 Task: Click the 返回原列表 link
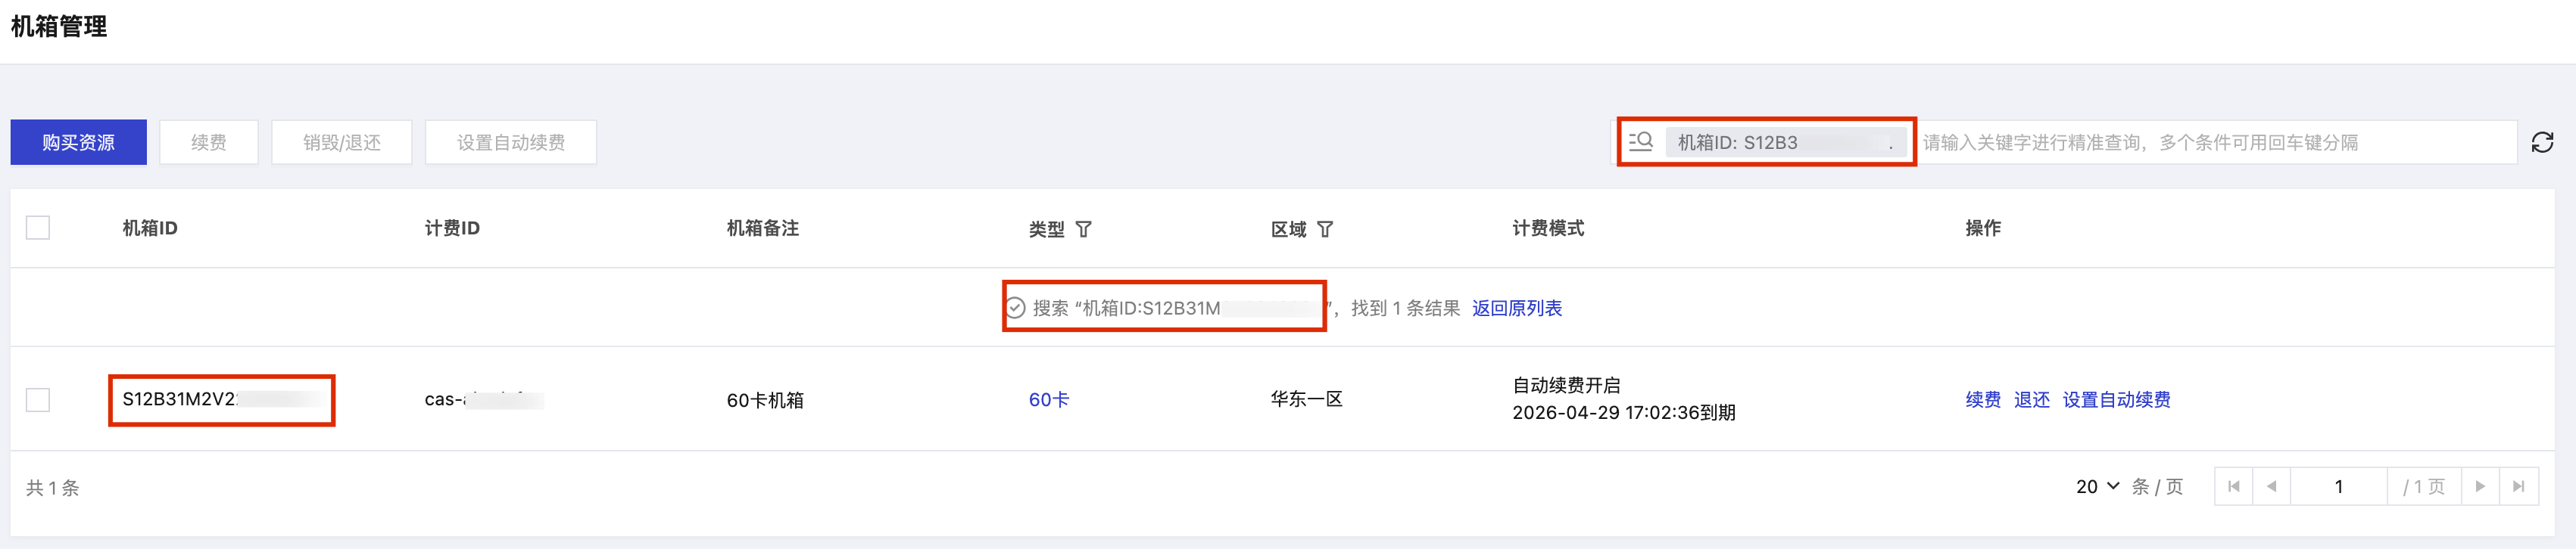point(1516,309)
